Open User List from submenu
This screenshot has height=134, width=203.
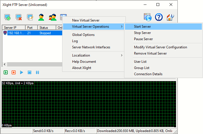(163, 62)
